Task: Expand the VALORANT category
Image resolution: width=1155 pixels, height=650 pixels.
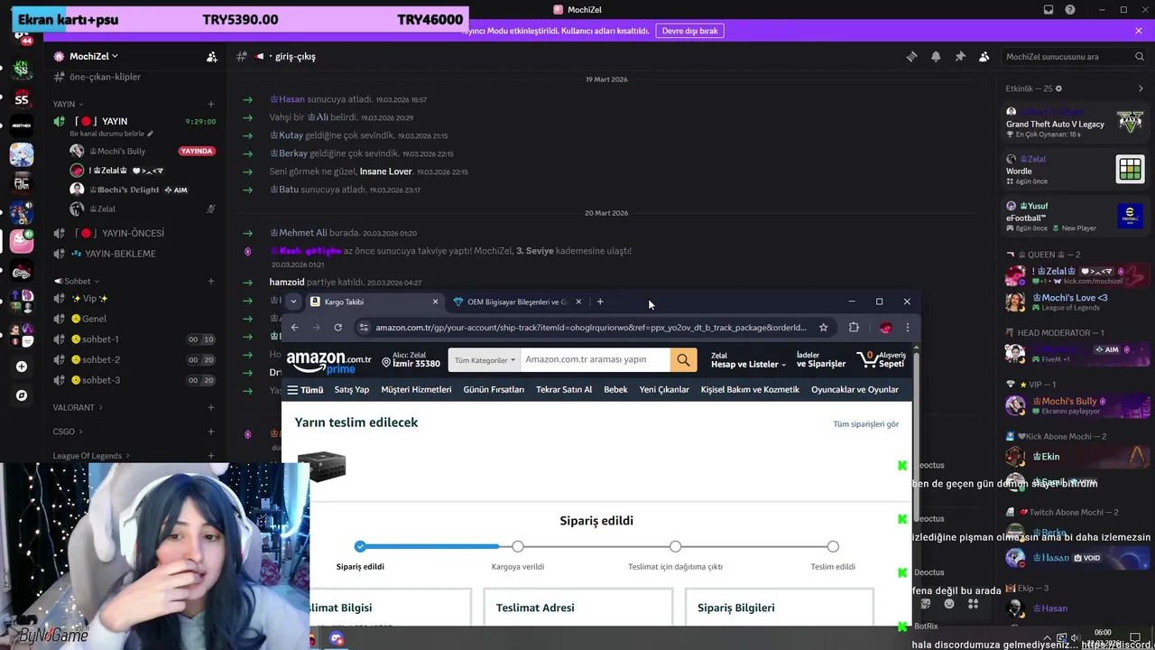Action: pos(77,407)
